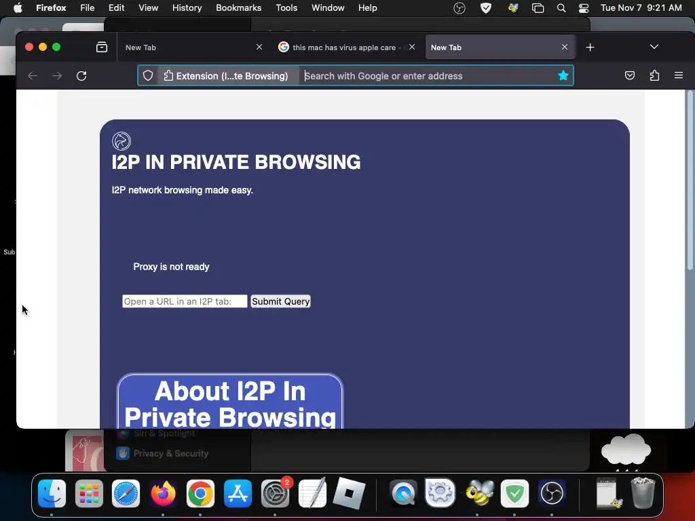Open the gear Automator-style app in Dock
This screenshot has width=695, height=521.
[440, 493]
